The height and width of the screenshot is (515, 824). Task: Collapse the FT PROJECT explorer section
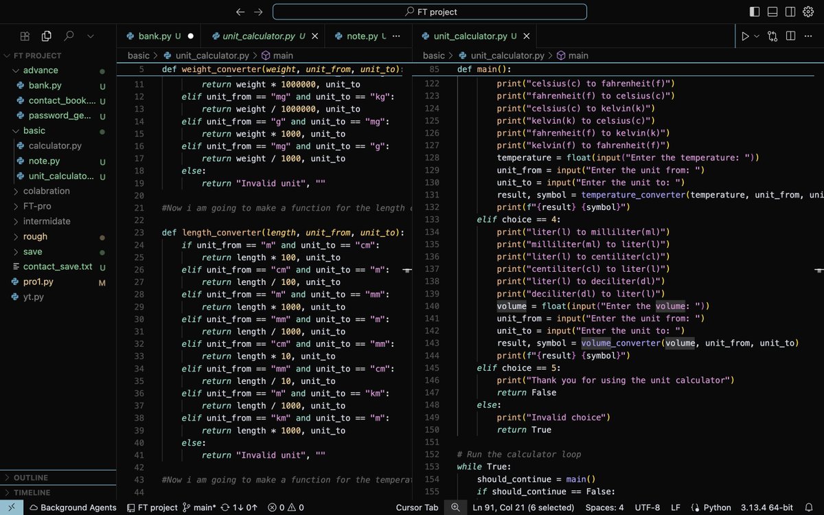[x=58, y=56]
